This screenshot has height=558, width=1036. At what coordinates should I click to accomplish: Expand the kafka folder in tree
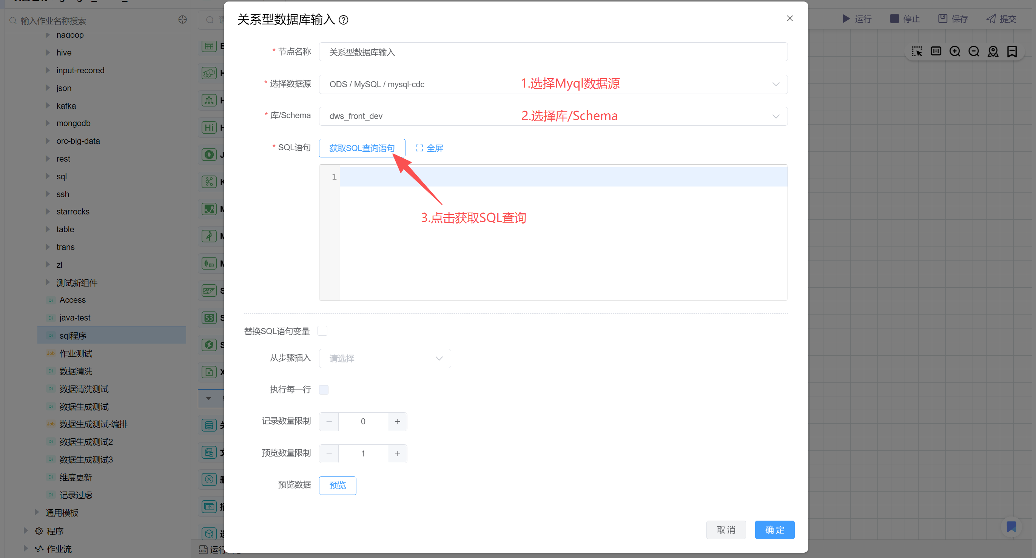(x=48, y=105)
